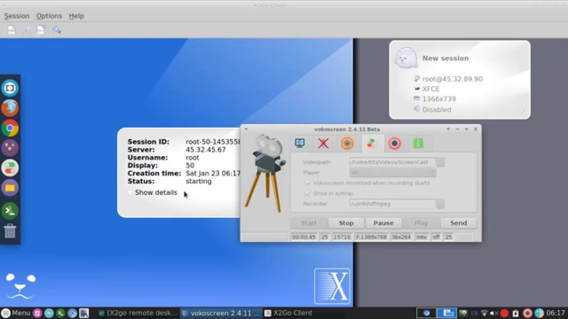Viewport: 568px width, 319px height.
Task: Click the Send button in vokoscreen
Action: (x=458, y=223)
